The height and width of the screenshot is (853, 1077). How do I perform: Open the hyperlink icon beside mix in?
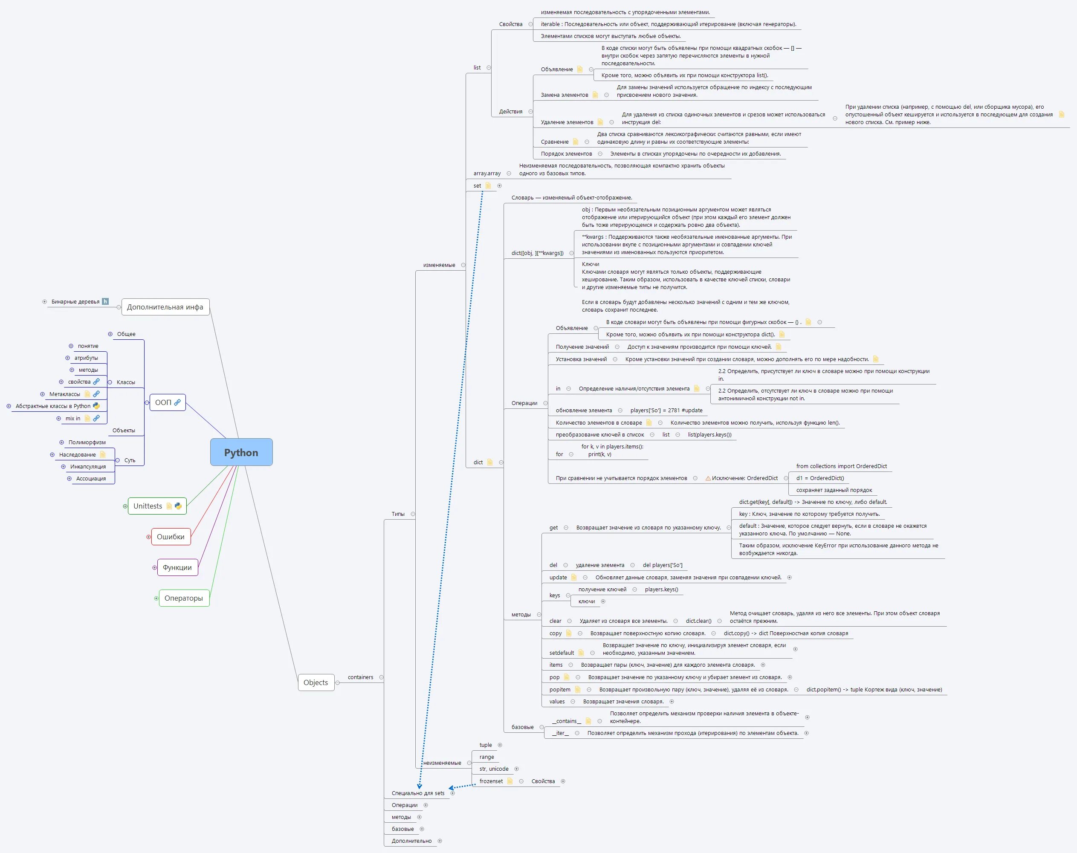[96, 419]
